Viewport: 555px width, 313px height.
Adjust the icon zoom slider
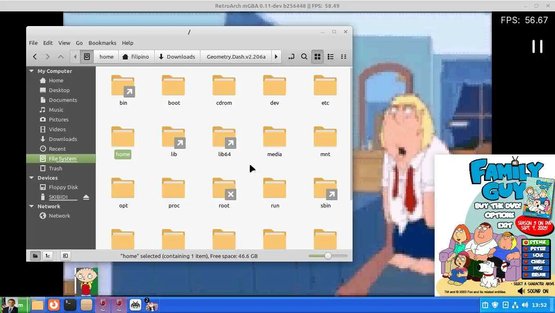pyautogui.click(x=328, y=256)
